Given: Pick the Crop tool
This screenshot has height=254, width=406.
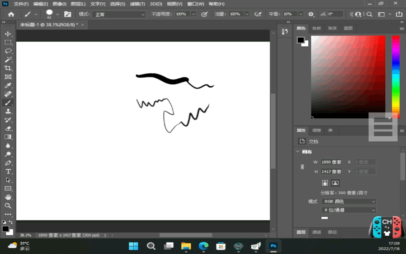Looking at the screenshot, I should 8,68.
